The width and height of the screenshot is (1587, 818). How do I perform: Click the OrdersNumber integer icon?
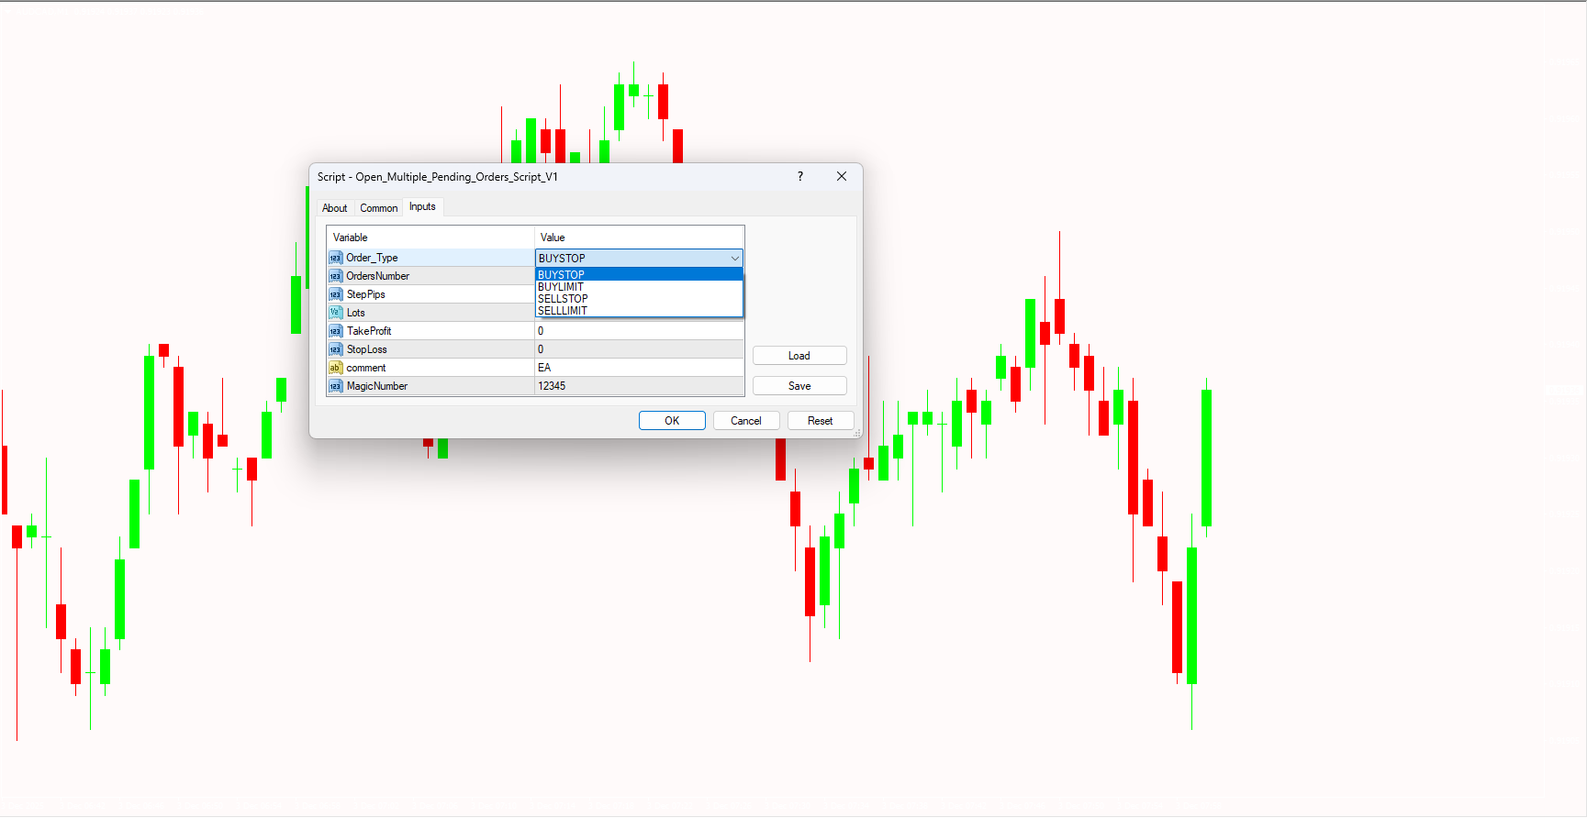click(x=335, y=276)
